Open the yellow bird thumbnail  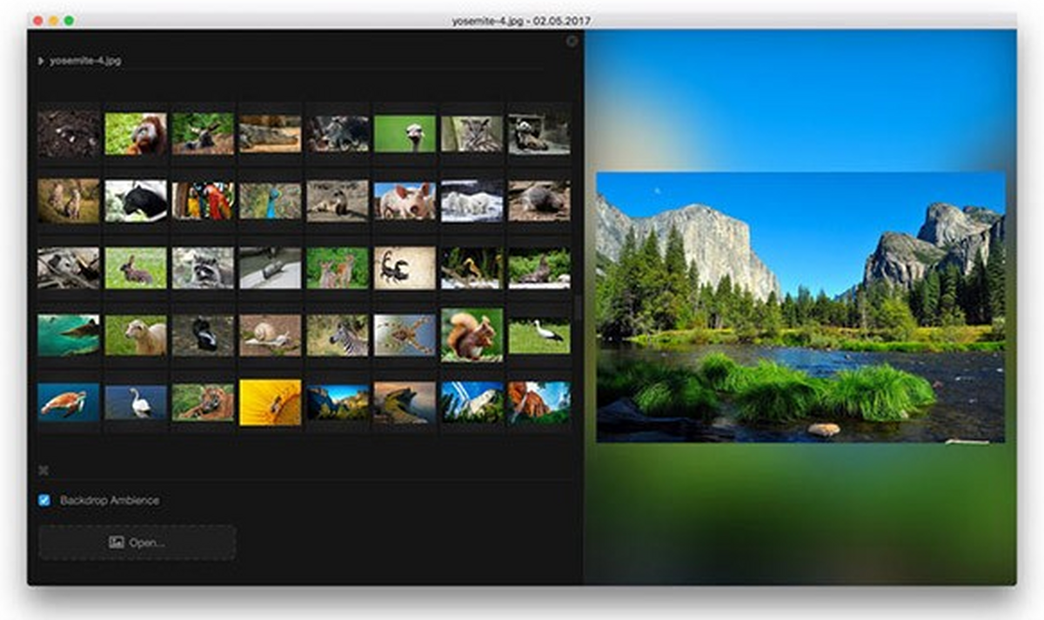pos(472,268)
